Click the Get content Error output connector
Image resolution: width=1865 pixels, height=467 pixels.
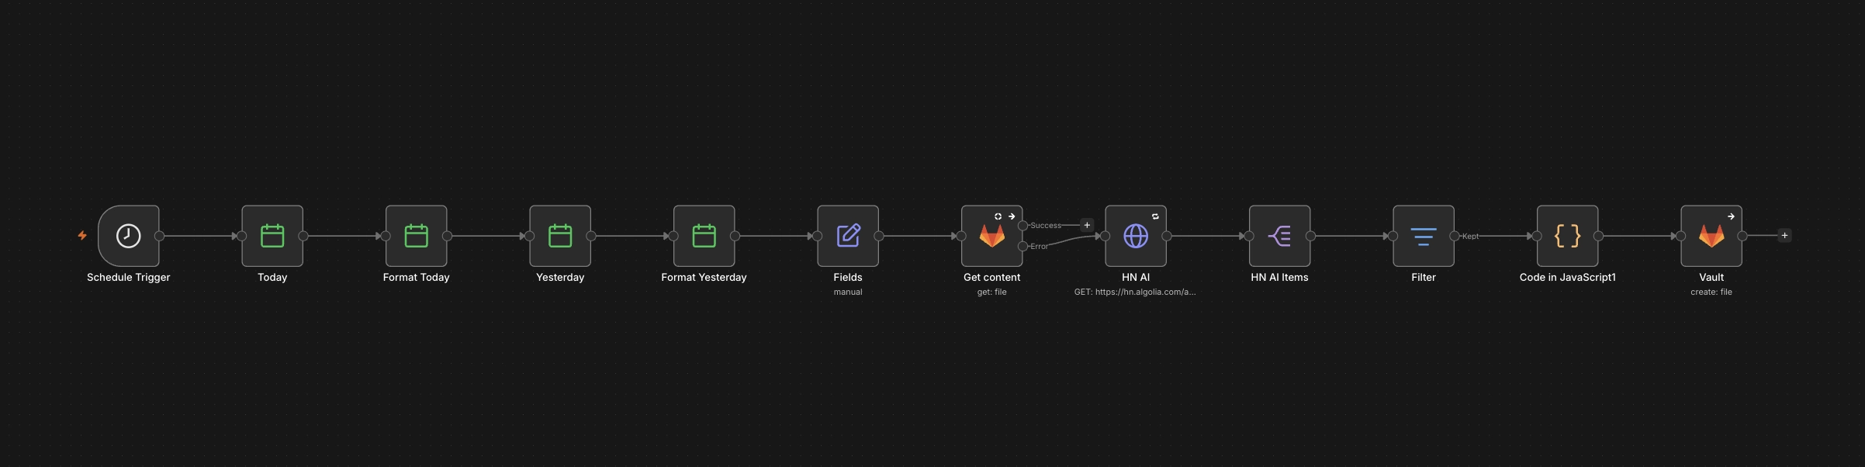1022,246
